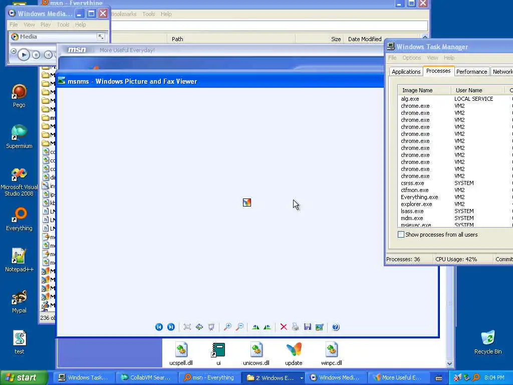Click Size column header in Everything

coord(319,39)
